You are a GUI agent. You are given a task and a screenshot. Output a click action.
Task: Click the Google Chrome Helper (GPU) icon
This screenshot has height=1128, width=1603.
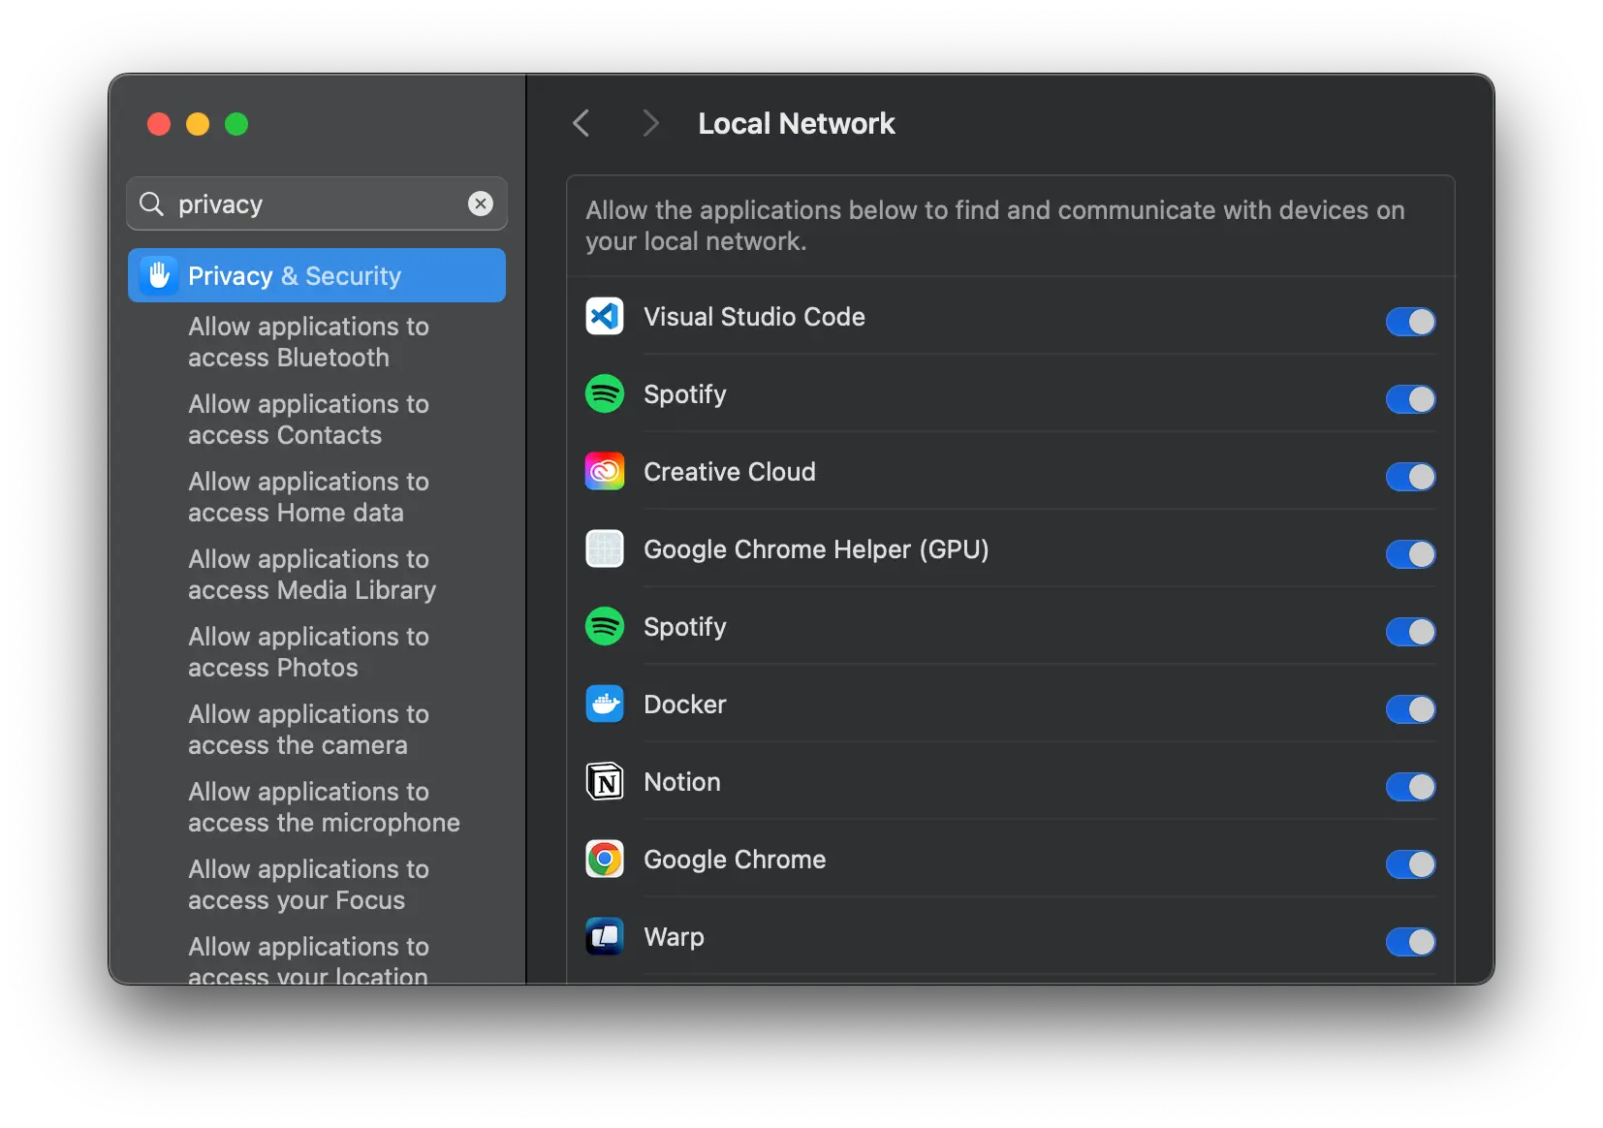tap(603, 549)
